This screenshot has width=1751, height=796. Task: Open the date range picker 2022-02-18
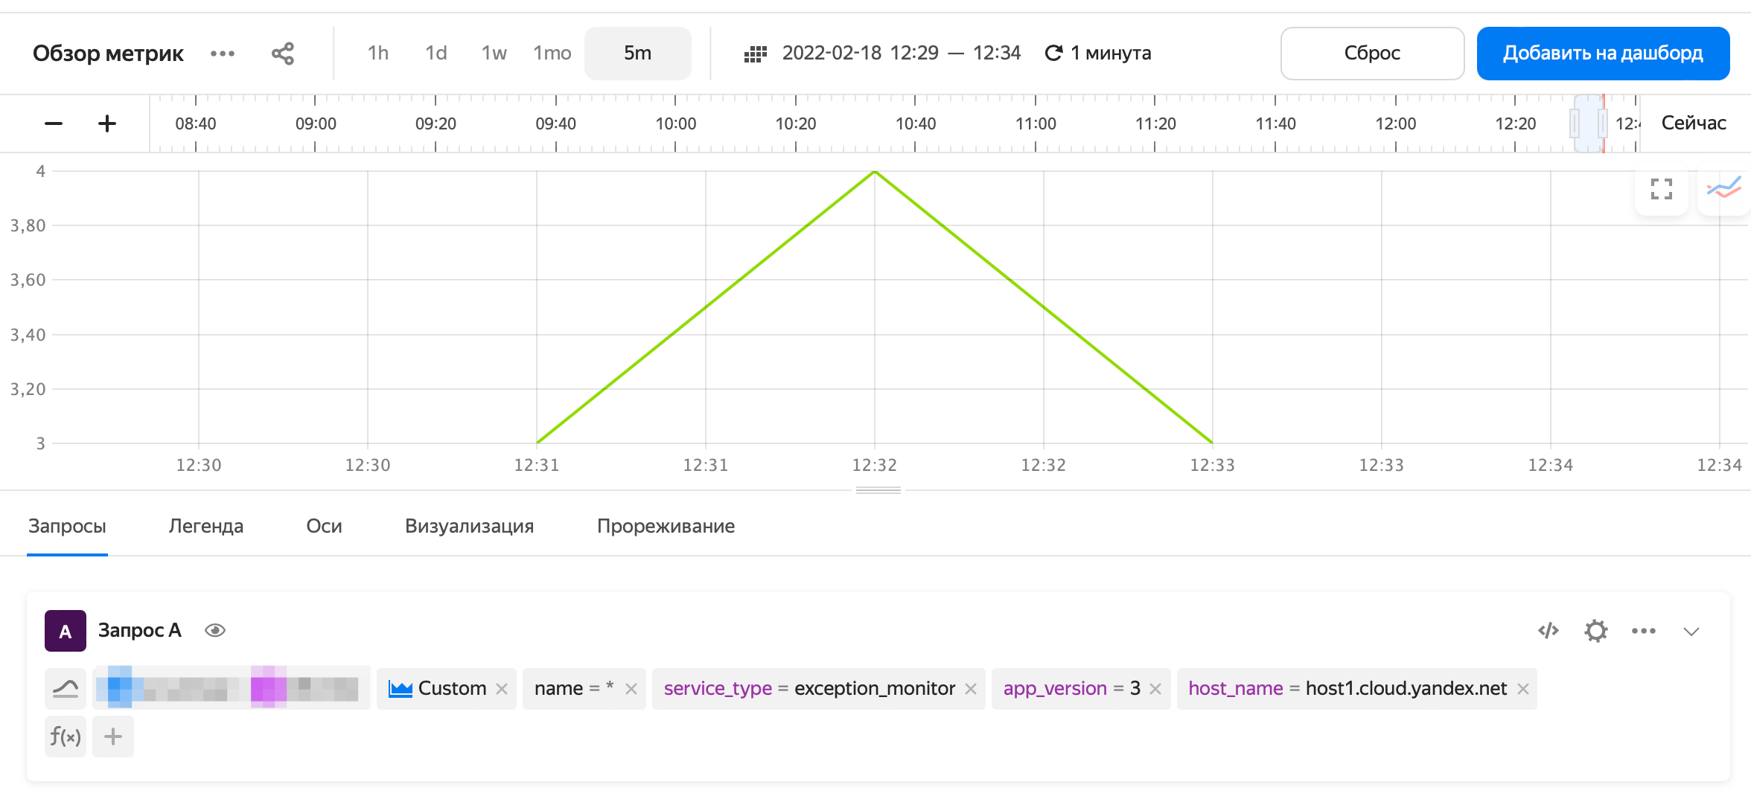(x=884, y=54)
